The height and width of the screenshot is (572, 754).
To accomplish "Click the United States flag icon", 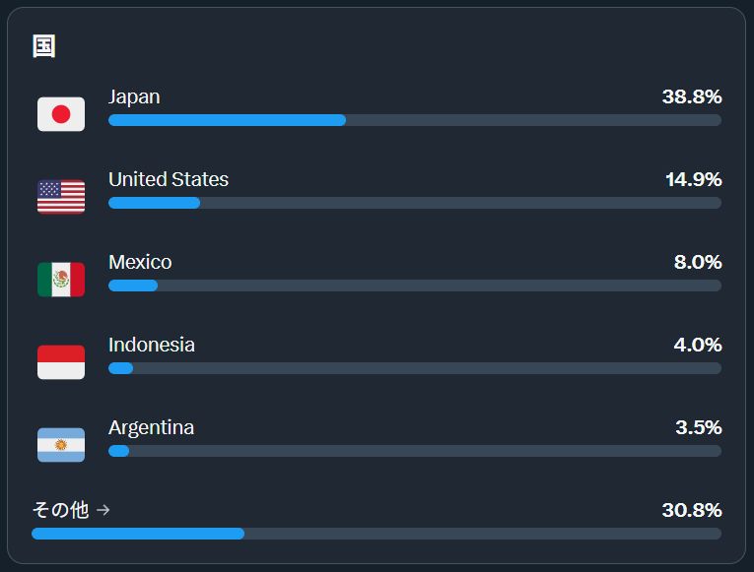I will (x=61, y=197).
